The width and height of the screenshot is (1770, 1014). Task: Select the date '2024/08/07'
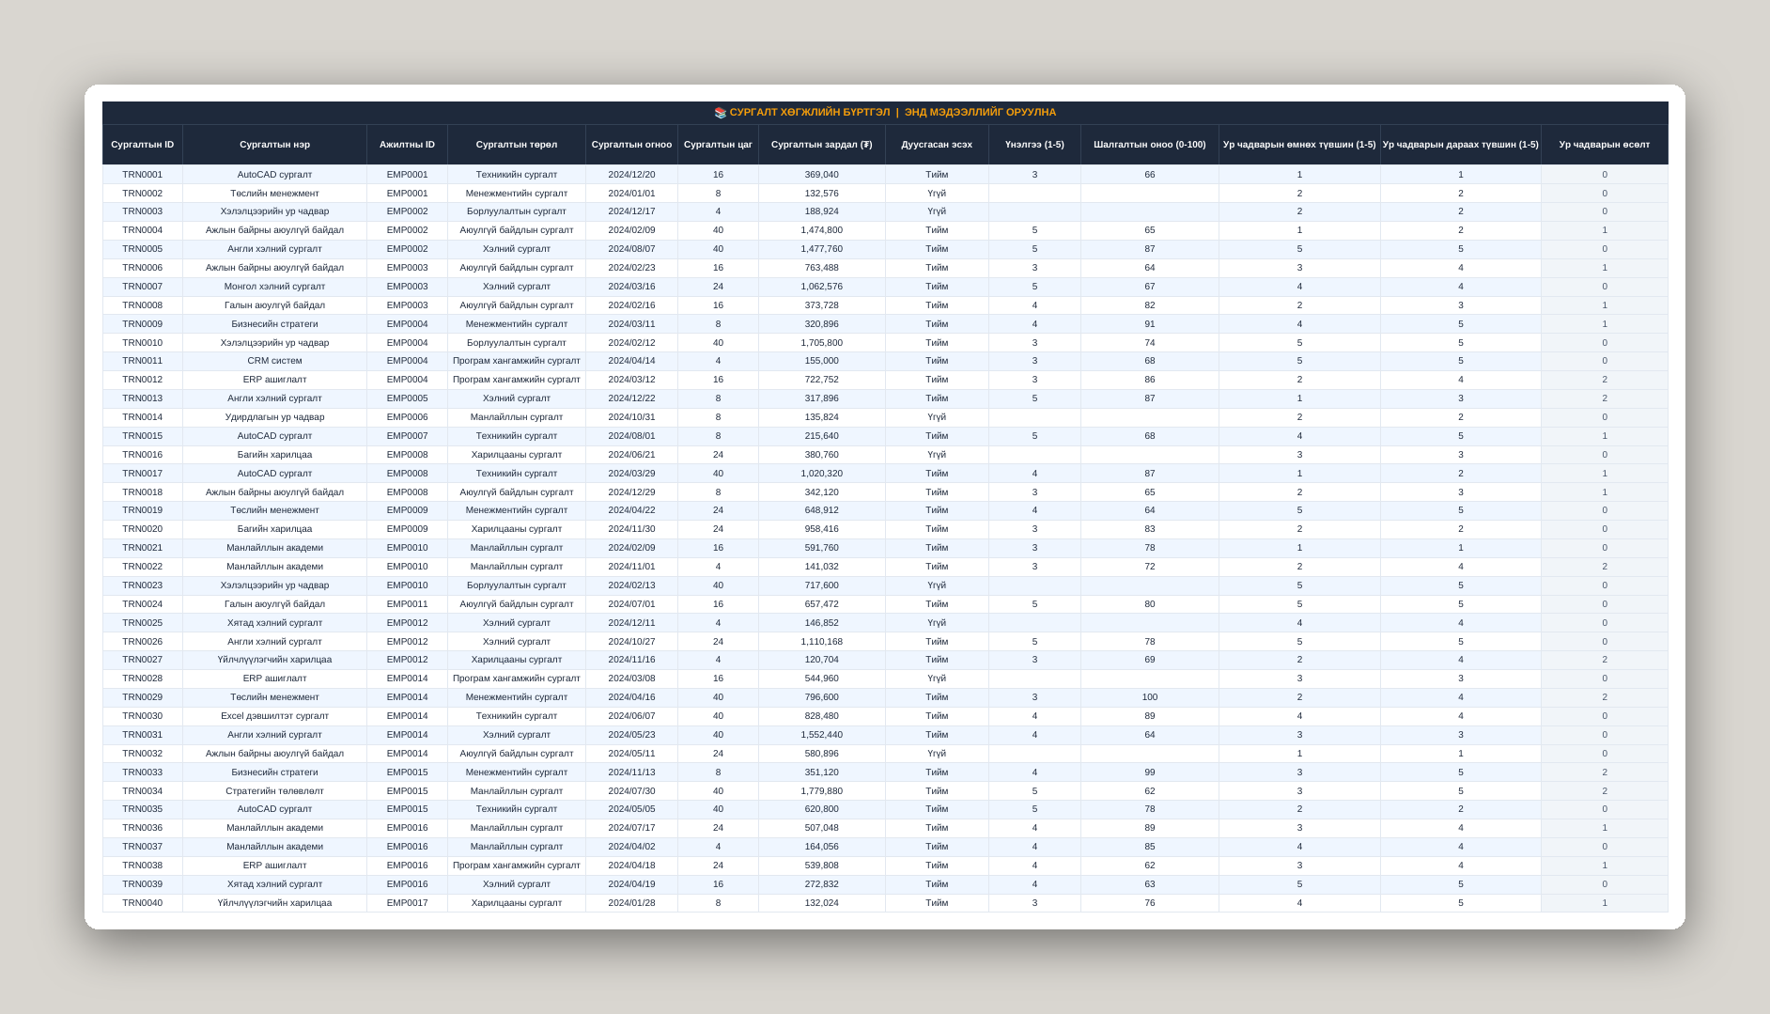(x=631, y=249)
